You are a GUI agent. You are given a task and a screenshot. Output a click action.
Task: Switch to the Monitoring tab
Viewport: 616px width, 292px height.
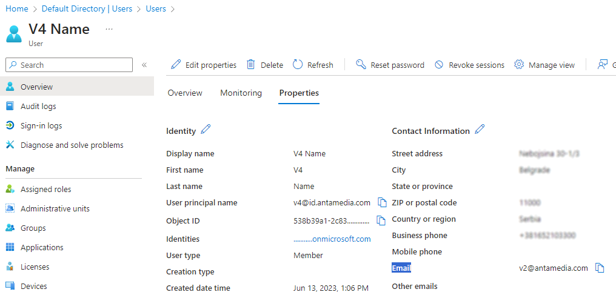pos(241,93)
